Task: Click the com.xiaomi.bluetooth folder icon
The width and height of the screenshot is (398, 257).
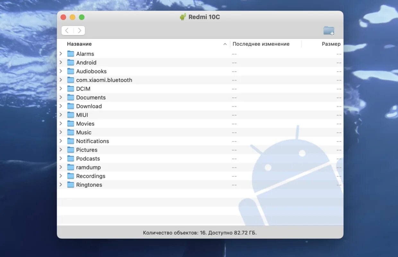Action: [71, 80]
